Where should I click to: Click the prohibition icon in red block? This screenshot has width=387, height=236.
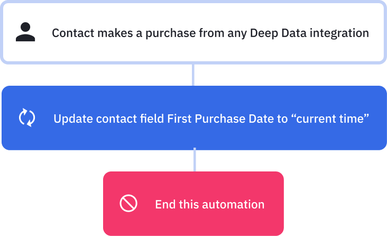[128, 204]
